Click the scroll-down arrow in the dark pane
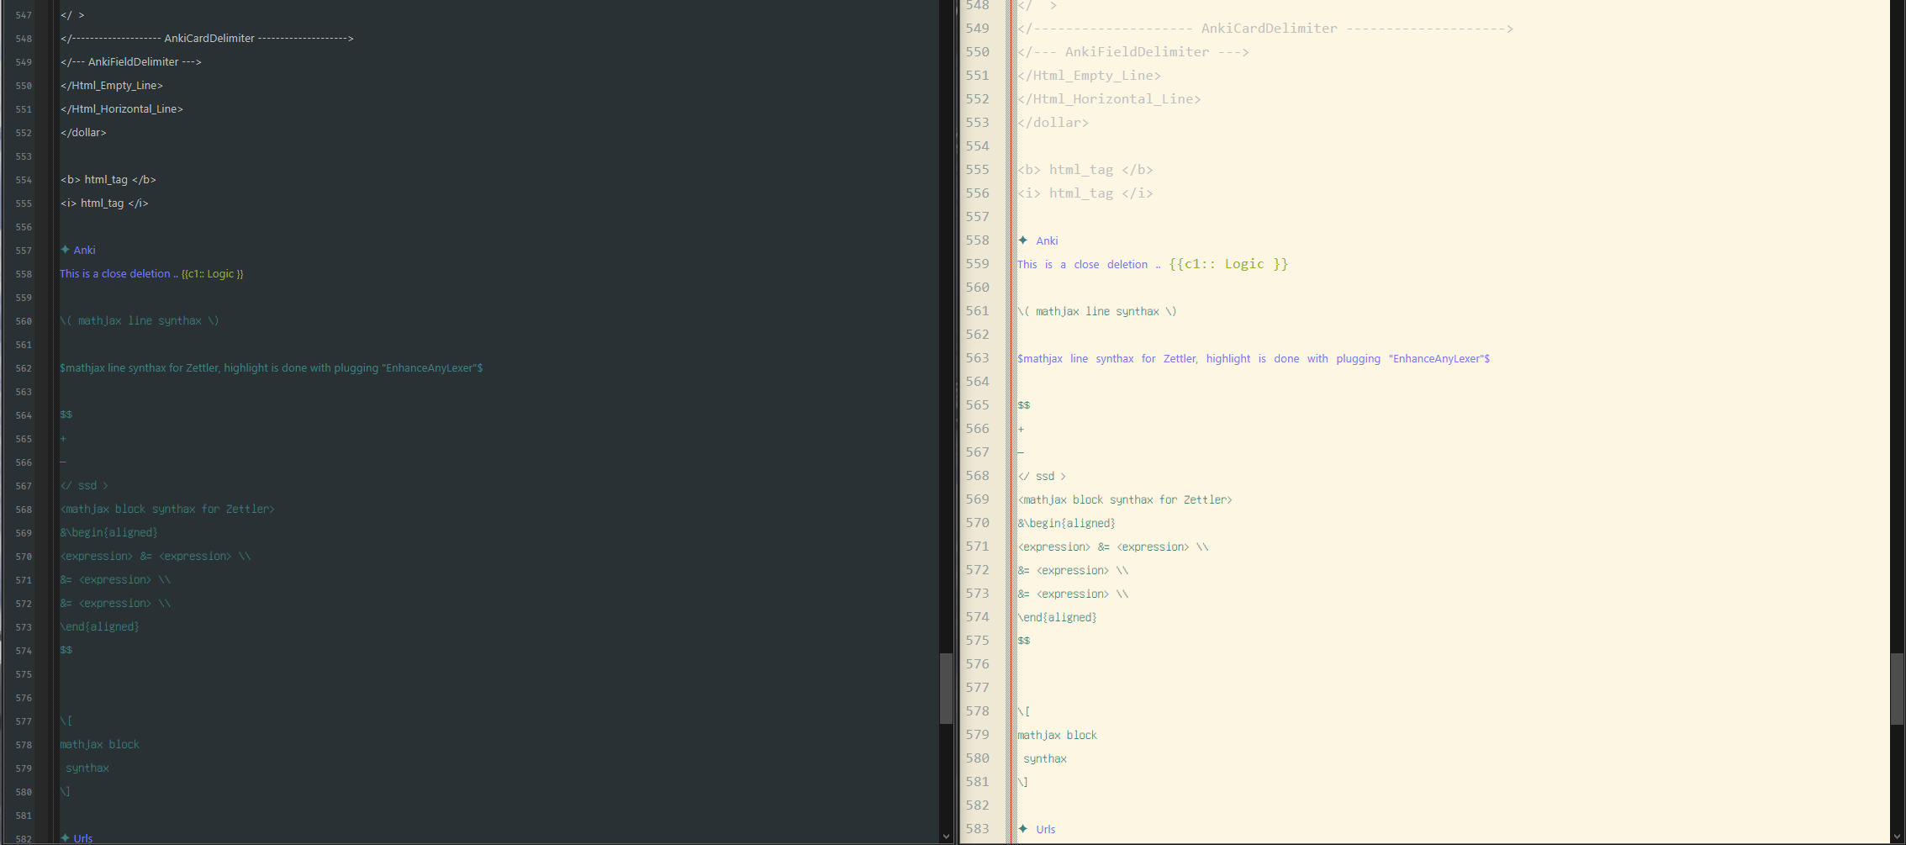The image size is (1906, 845). click(x=946, y=837)
